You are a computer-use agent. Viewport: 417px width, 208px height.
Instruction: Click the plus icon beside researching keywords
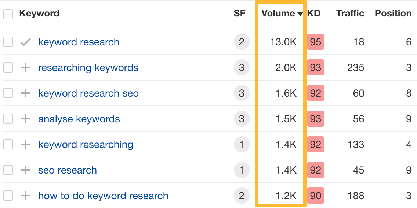pyautogui.click(x=25, y=68)
